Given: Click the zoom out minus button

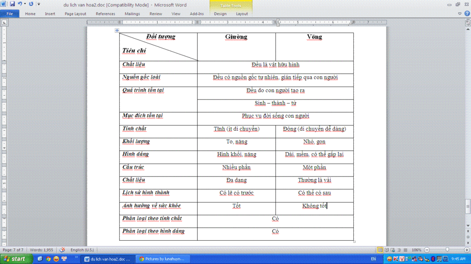Looking at the screenshot, I should point(427,250).
